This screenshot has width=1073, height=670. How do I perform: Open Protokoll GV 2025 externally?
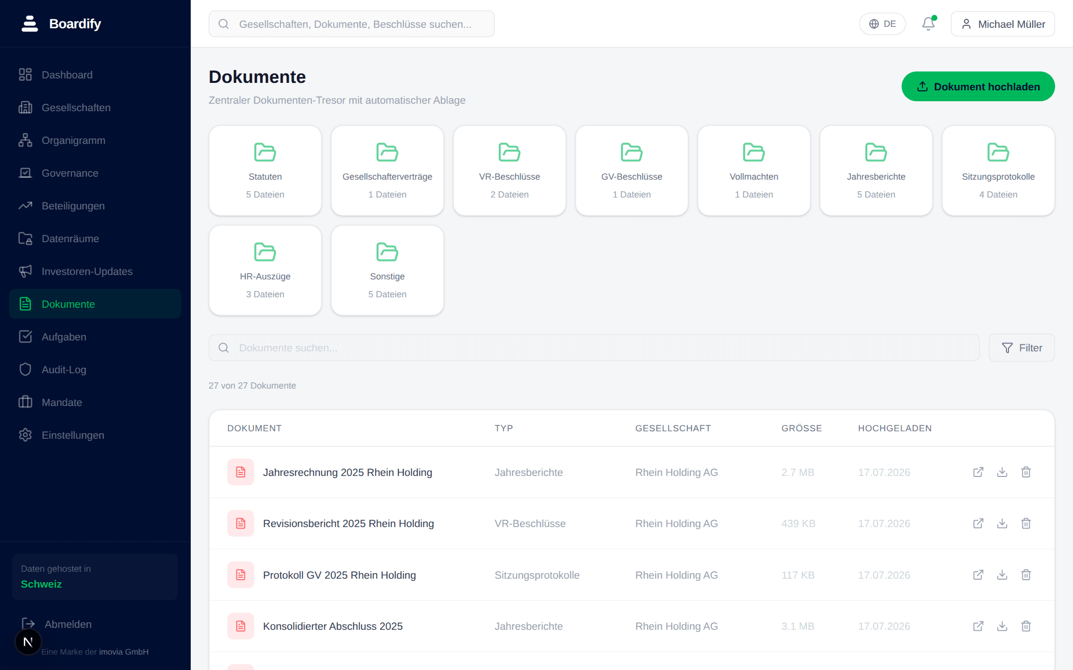coord(978,575)
